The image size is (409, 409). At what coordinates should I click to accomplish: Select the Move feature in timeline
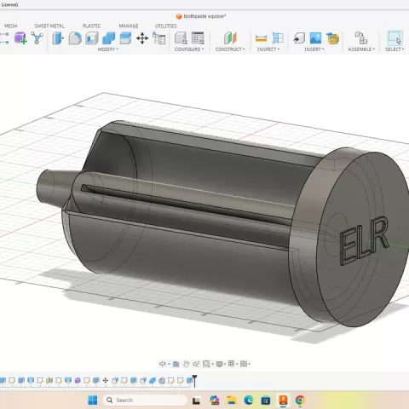tap(106, 380)
